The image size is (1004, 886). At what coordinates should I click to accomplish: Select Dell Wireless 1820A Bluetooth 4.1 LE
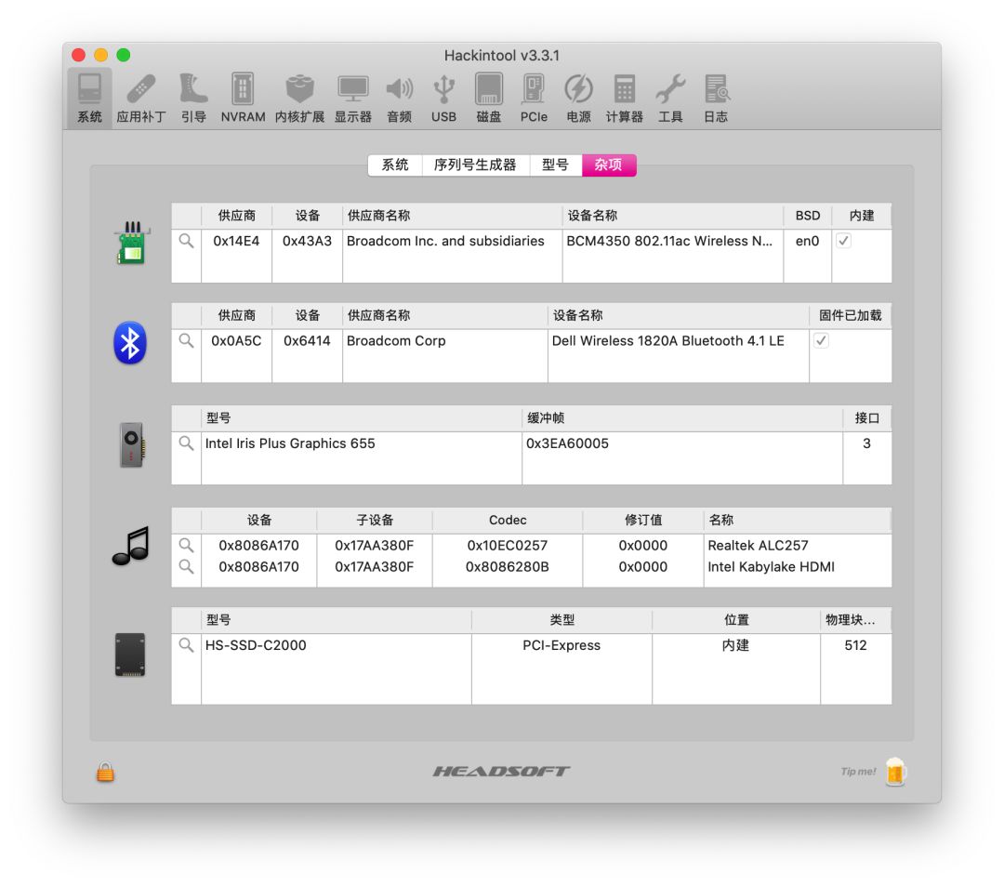(678, 340)
